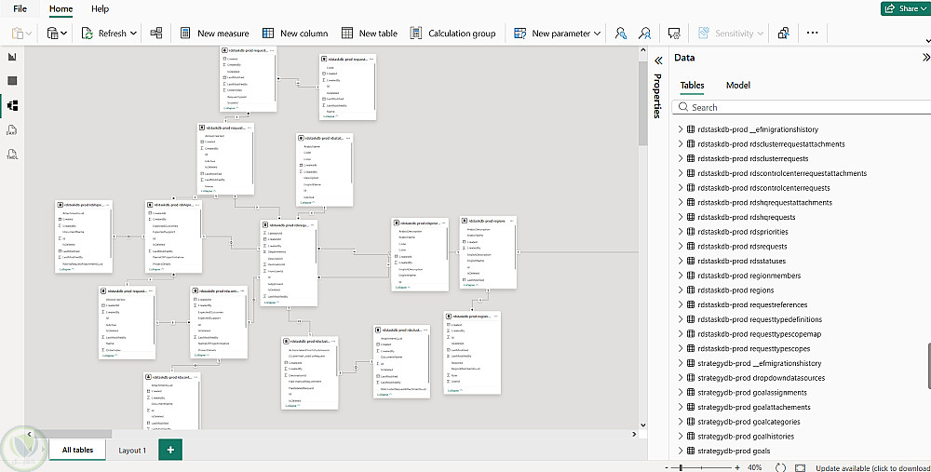Open Manage relationships icon

156,34
